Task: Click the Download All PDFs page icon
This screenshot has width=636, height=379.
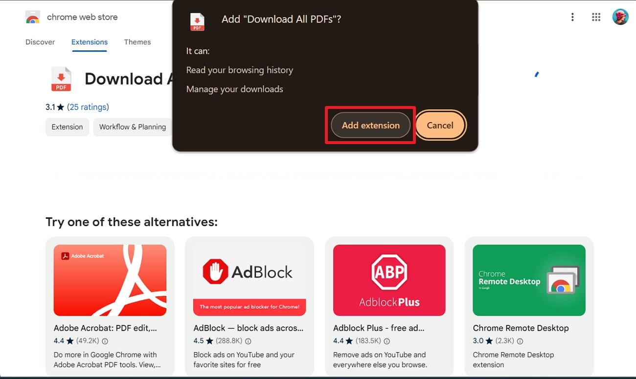Action: pos(61,79)
